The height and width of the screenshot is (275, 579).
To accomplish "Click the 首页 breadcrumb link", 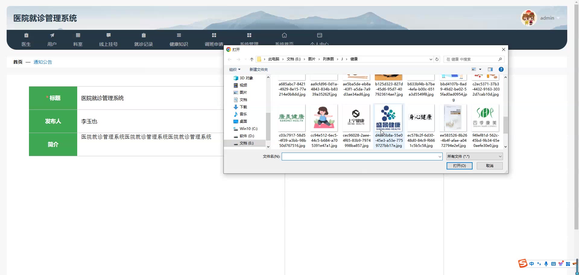I will [18, 62].
